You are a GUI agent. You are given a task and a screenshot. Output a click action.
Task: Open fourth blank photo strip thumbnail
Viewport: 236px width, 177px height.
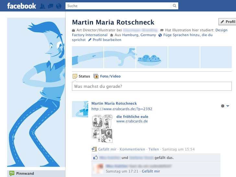tap(184, 57)
